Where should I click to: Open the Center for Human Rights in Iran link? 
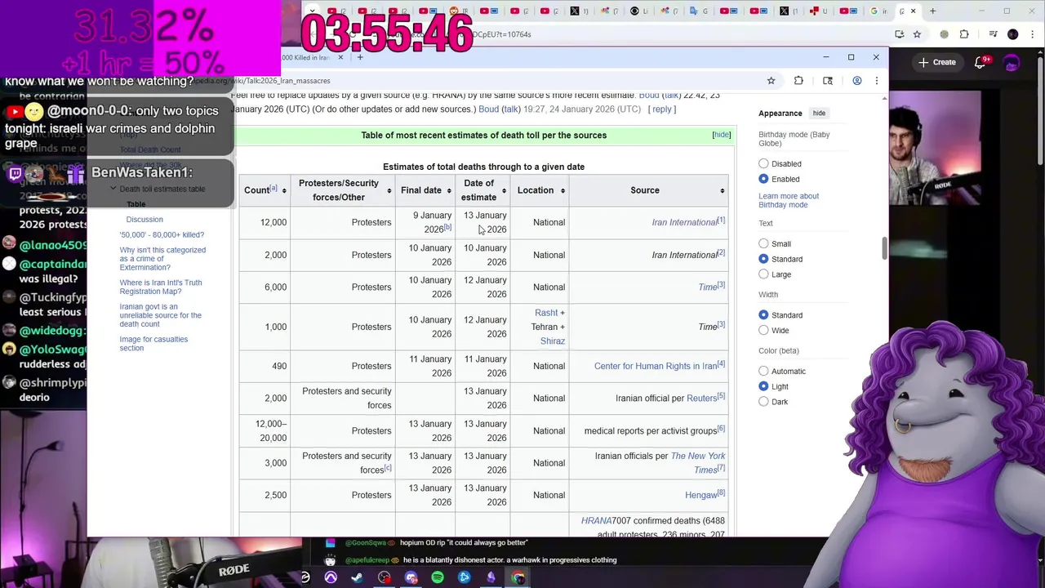coord(656,366)
